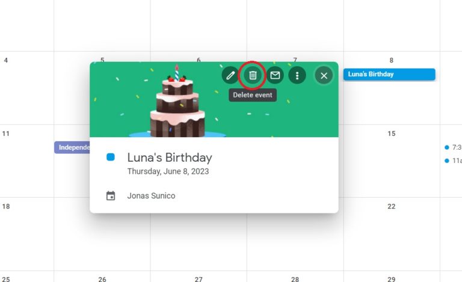The height and width of the screenshot is (282, 462).
Task: Open the three-dot options menu
Action: pos(297,75)
